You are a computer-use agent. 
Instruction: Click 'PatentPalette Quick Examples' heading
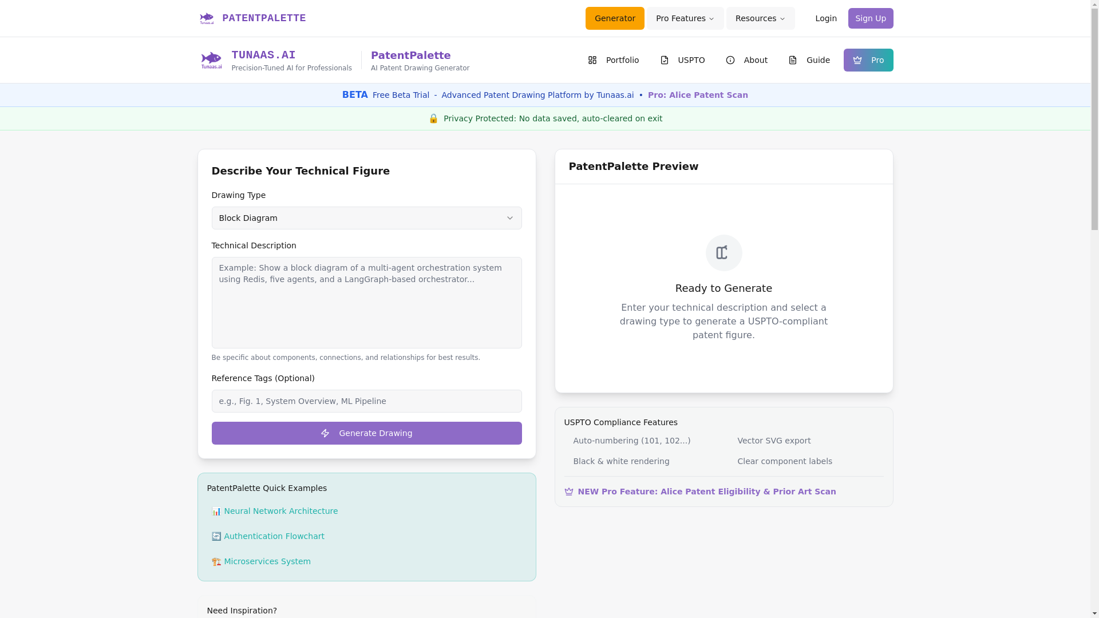[267, 488]
